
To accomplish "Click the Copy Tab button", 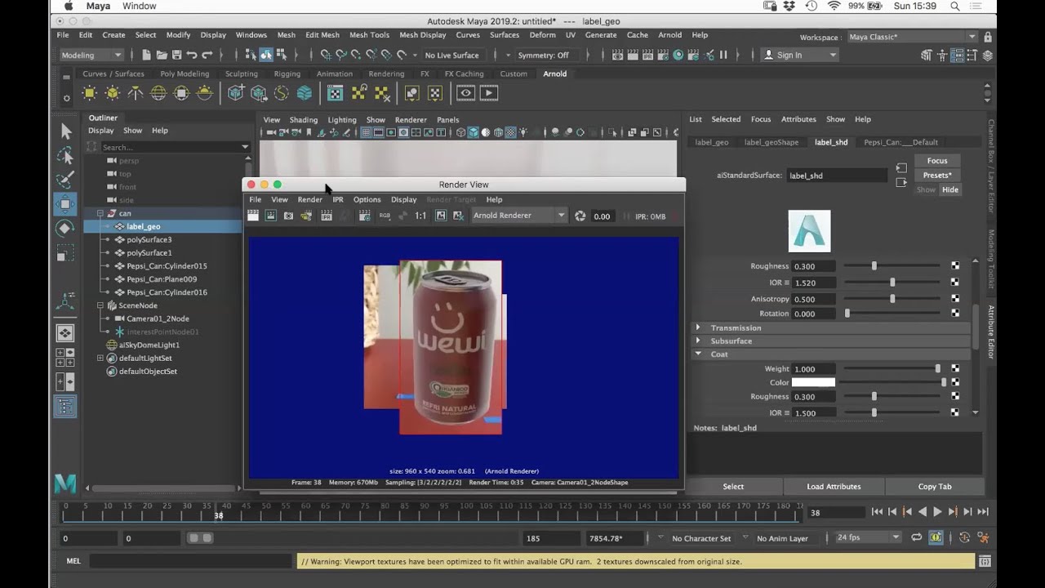I will 935,487.
